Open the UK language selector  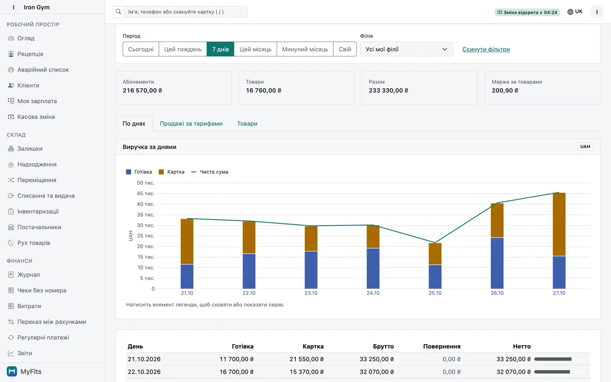tap(575, 12)
